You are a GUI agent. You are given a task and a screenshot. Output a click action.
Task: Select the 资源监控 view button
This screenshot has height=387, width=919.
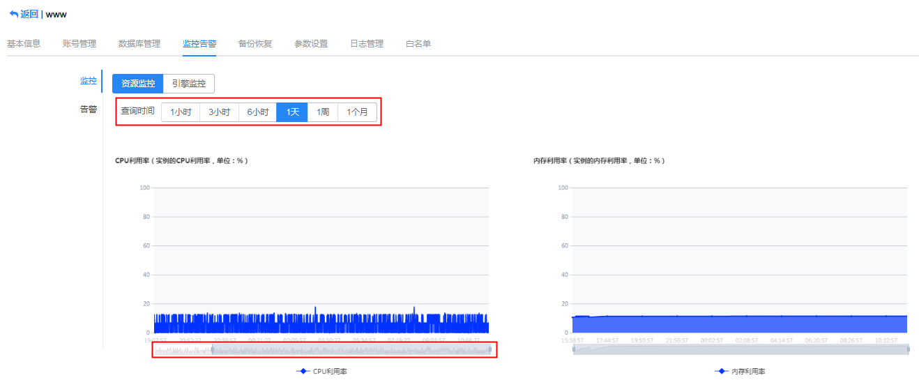pyautogui.click(x=138, y=84)
